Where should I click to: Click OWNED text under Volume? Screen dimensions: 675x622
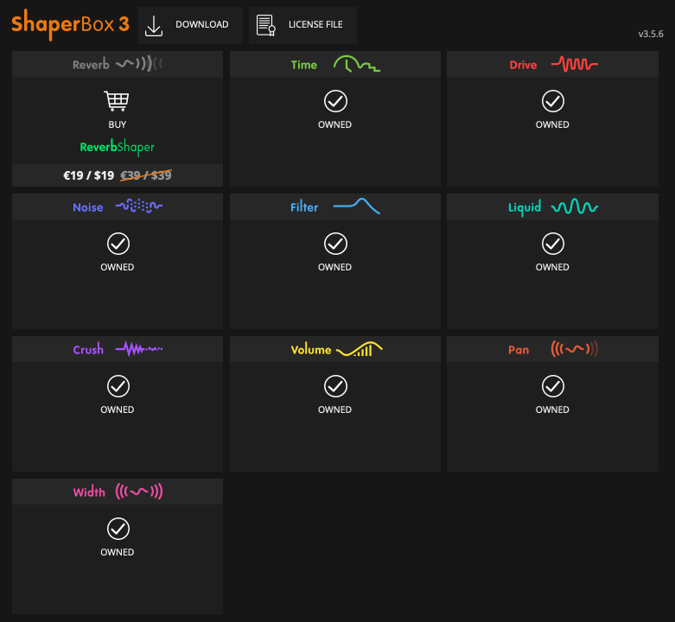pos(335,409)
